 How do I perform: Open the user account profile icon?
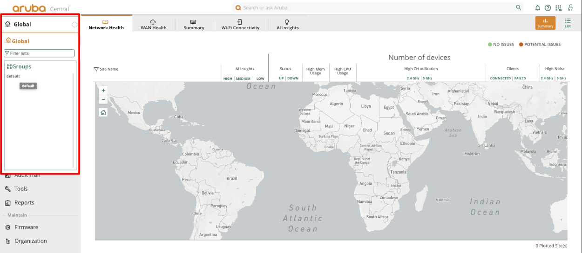click(570, 8)
